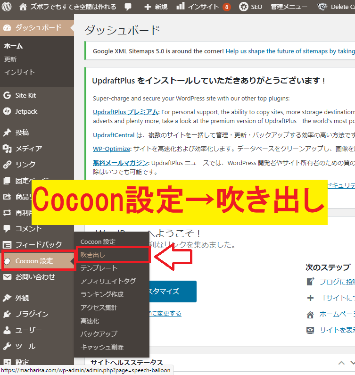Image resolution: width=355 pixels, height=375 pixels.
Task: Open the WordPress logo menu
Action: (7, 7)
